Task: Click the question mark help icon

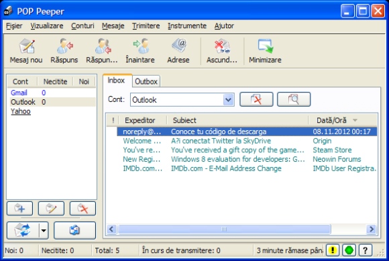Action: pos(365,250)
